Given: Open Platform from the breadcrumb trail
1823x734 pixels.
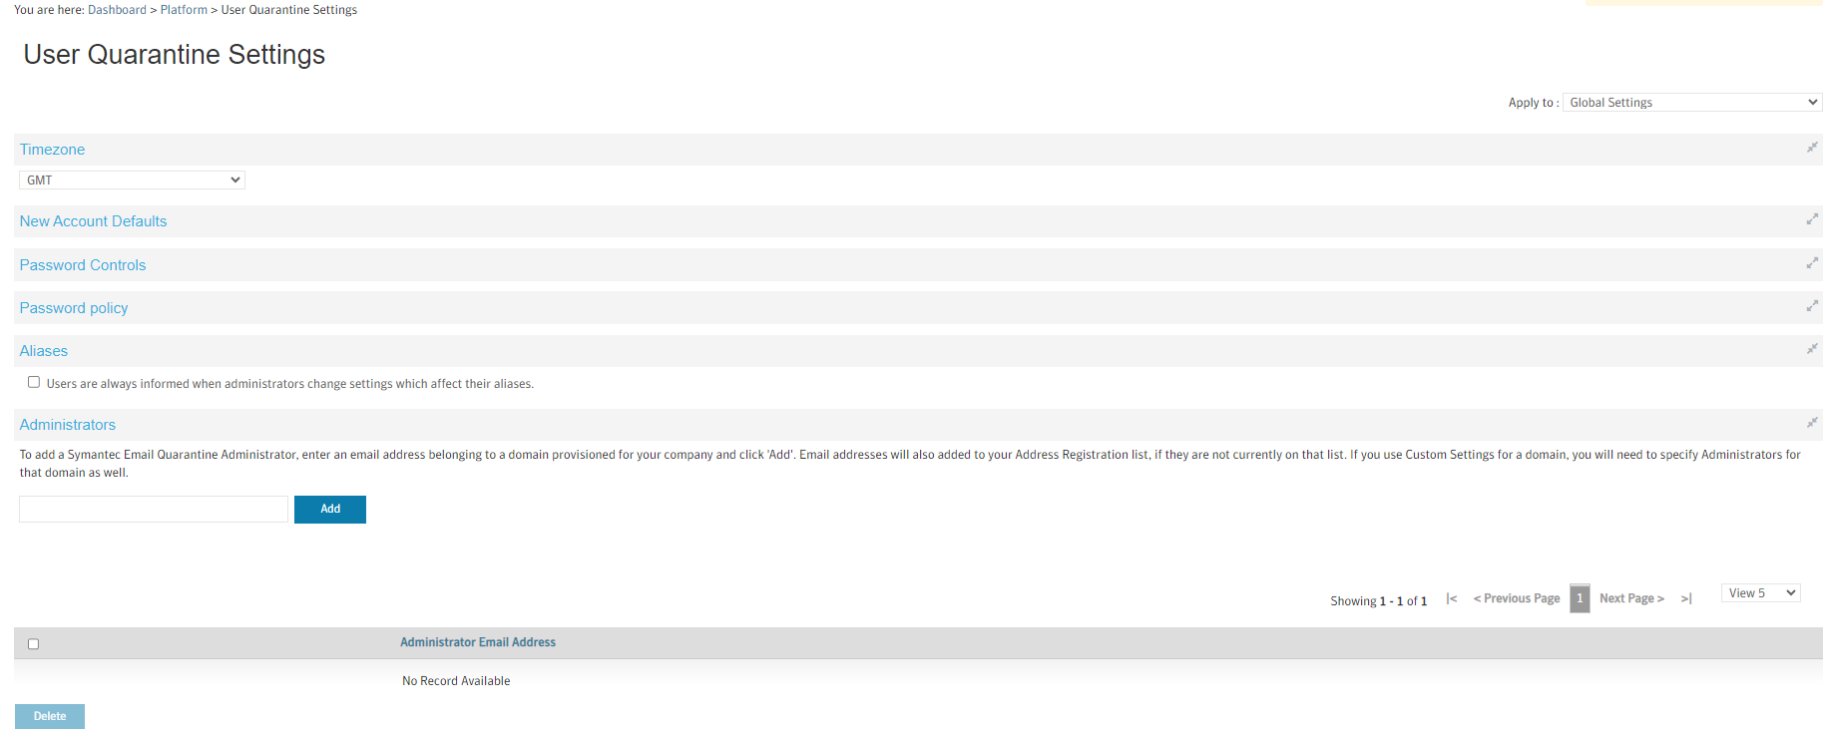Looking at the screenshot, I should click(184, 10).
